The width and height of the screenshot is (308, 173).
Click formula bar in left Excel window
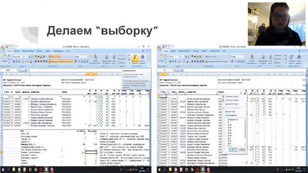coord(75,70)
